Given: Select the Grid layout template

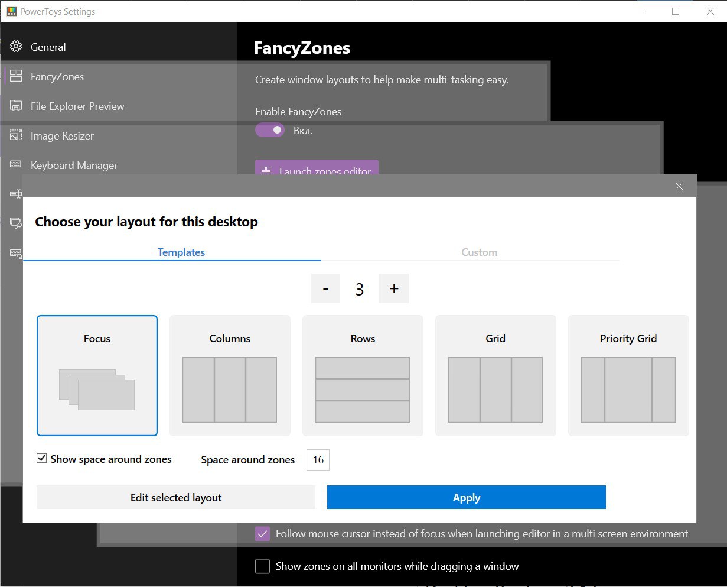Looking at the screenshot, I should click(495, 375).
